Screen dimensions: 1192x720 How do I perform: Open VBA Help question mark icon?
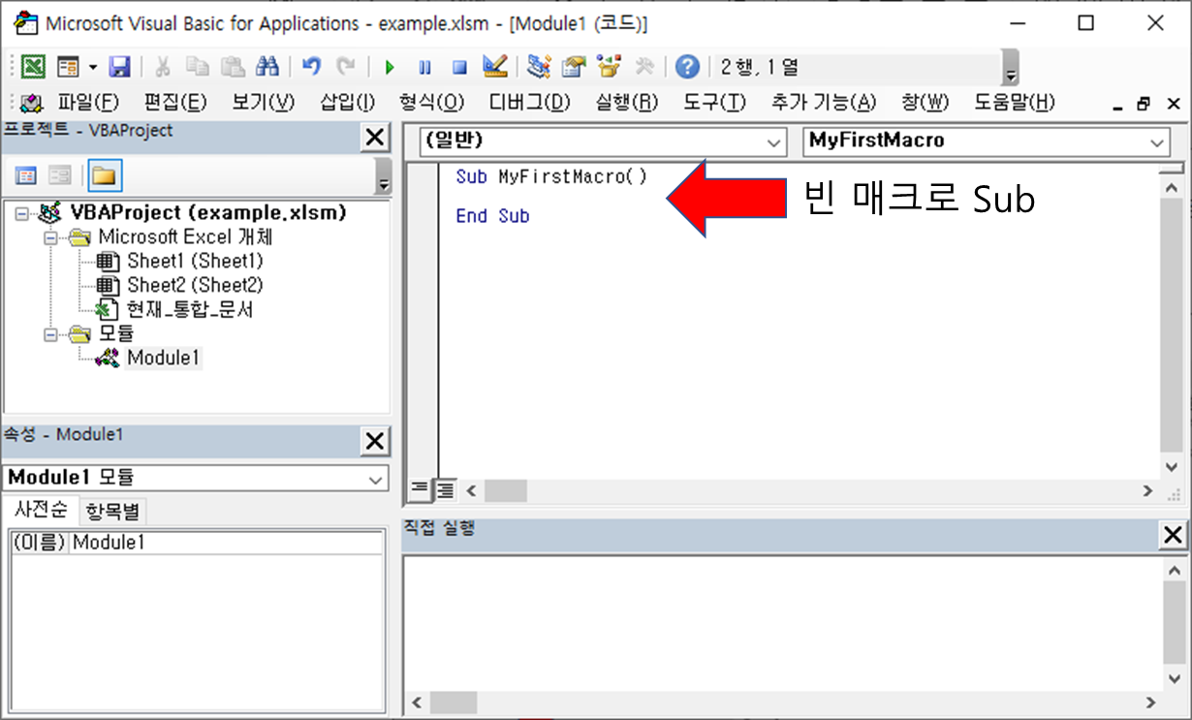687,67
